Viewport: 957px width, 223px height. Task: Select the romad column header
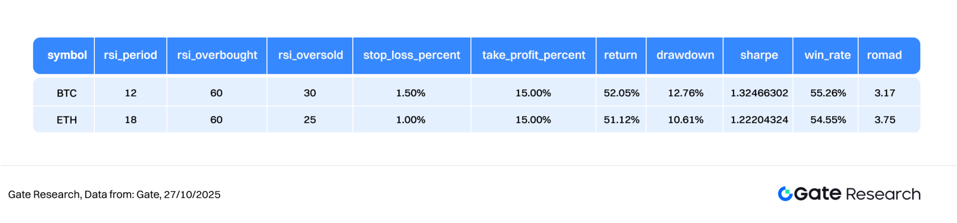pos(884,55)
